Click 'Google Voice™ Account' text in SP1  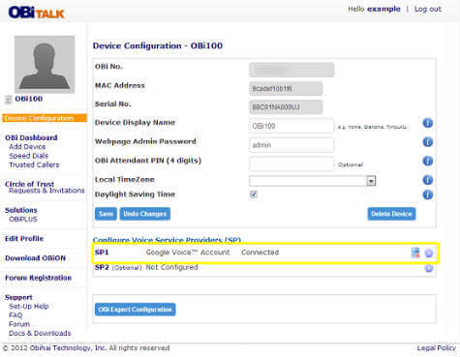tap(188, 253)
